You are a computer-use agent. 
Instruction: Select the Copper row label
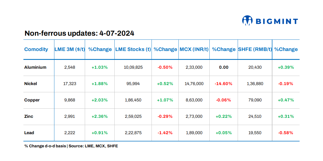click(x=32, y=100)
